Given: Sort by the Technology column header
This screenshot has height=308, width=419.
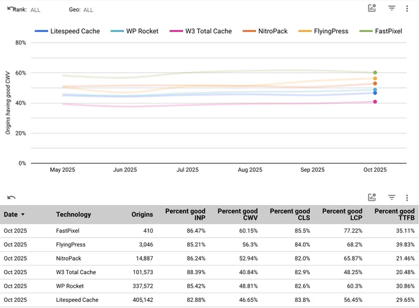Looking at the screenshot, I should point(73,214).
